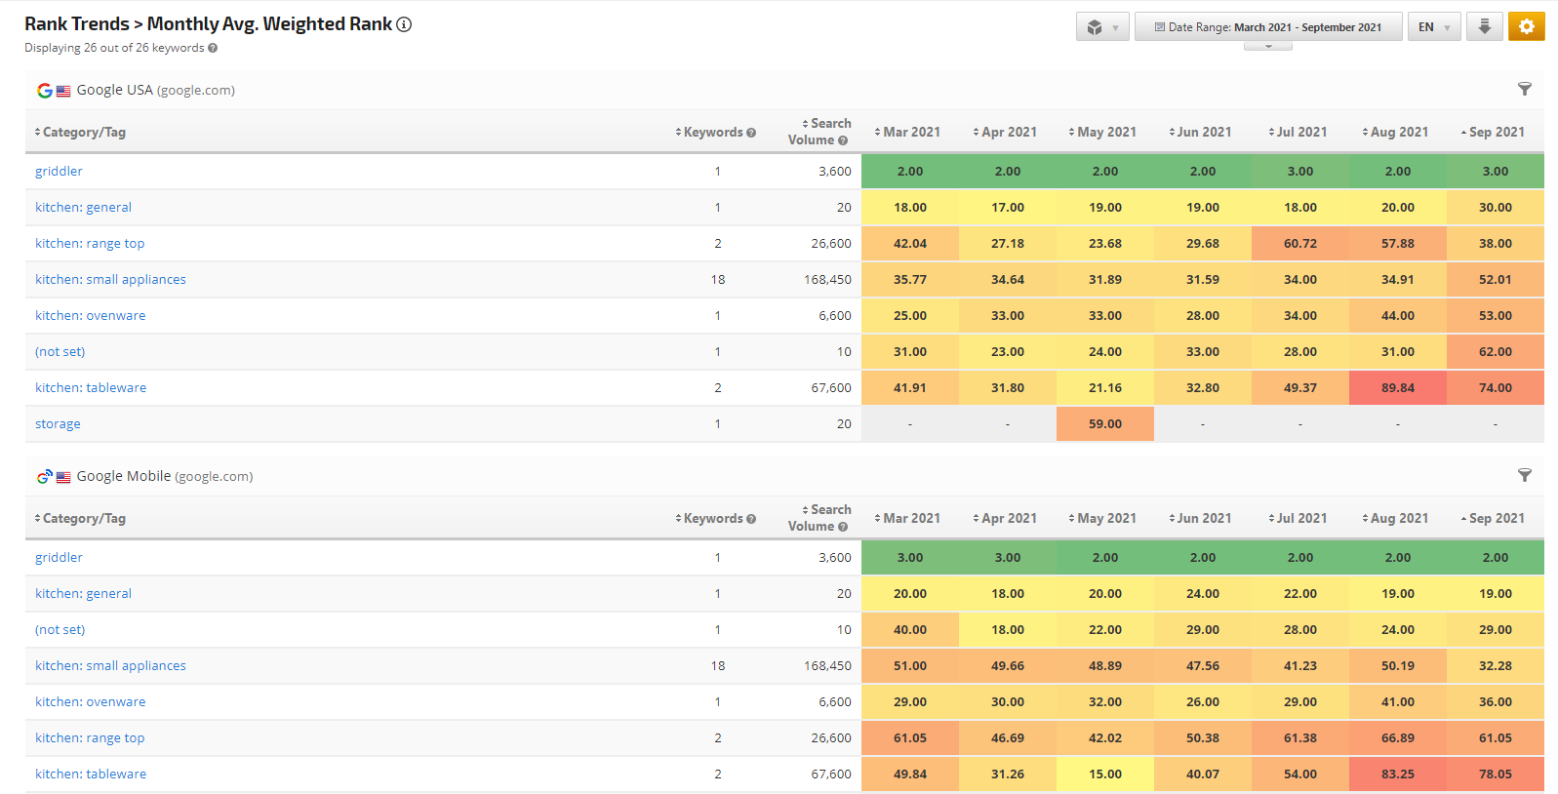Expand the EN language dropdown
This screenshot has width=1558, height=794.
pos(1433,27)
